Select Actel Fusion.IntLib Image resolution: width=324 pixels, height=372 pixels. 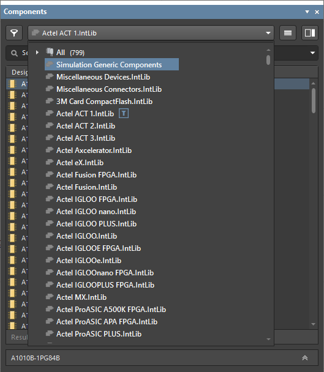click(x=87, y=187)
